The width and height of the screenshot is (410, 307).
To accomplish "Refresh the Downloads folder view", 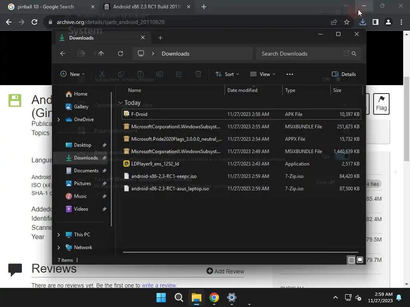I will click(x=120, y=54).
